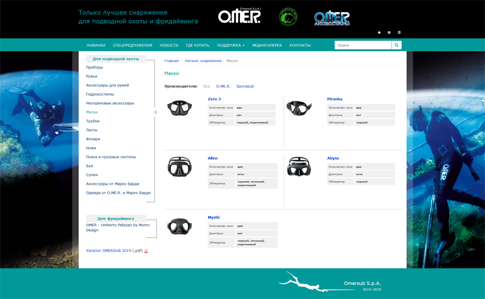
Task: Click the Alien mask thumbnail
Action: tap(179, 166)
